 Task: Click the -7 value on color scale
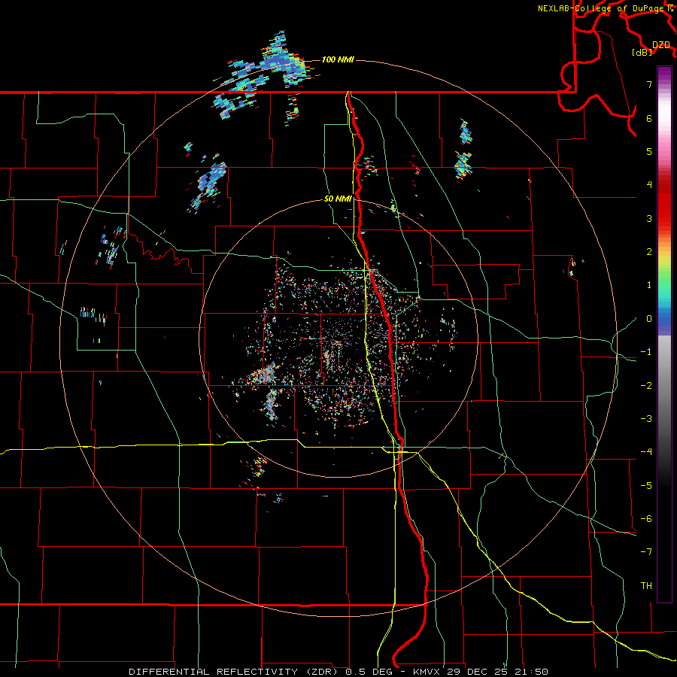point(646,552)
